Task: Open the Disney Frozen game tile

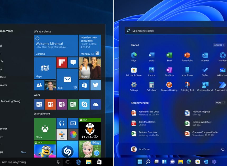Action: pyautogui.click(x=90, y=149)
